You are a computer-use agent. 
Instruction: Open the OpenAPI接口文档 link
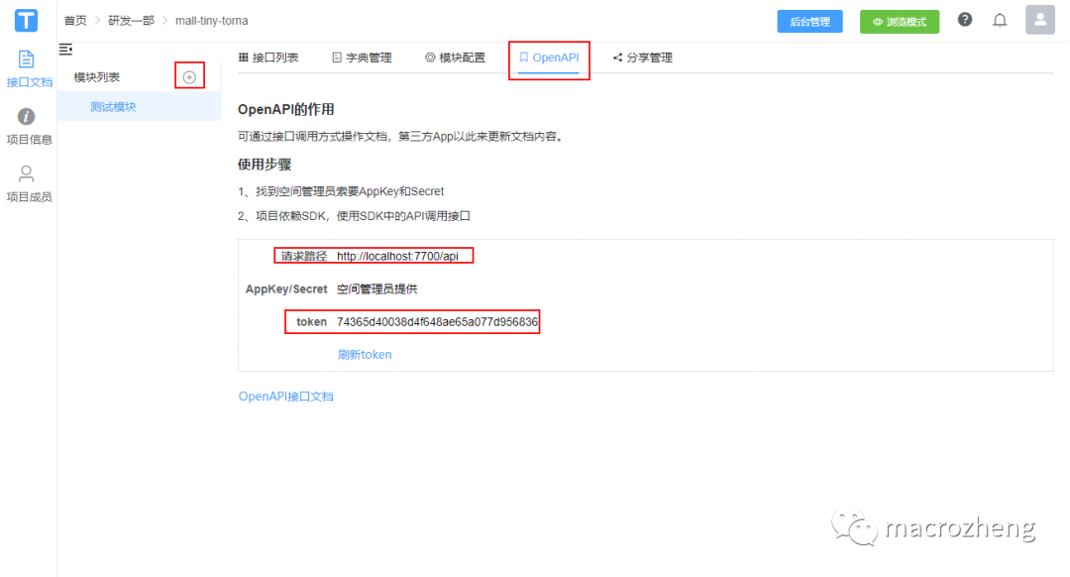point(285,396)
